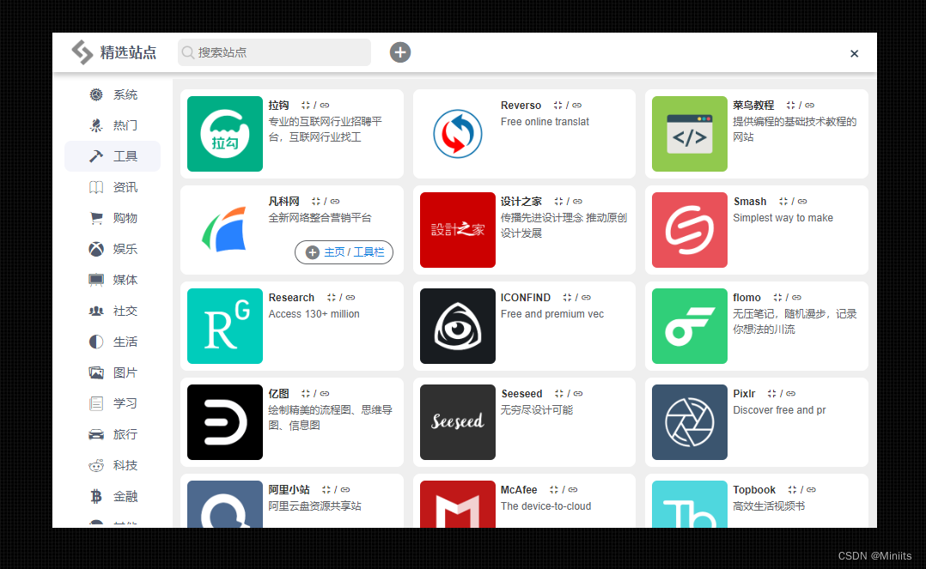Click the round plus add-site button
The height and width of the screenshot is (569, 926).
(399, 52)
